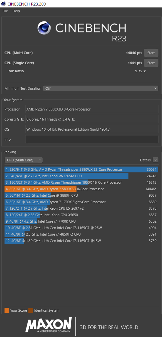Open the File menu
The height and width of the screenshot is (337, 162).
[5, 11]
